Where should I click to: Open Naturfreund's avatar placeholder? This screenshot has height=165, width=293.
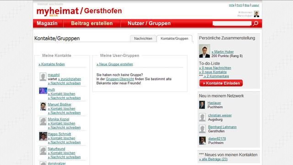(x=43, y=151)
